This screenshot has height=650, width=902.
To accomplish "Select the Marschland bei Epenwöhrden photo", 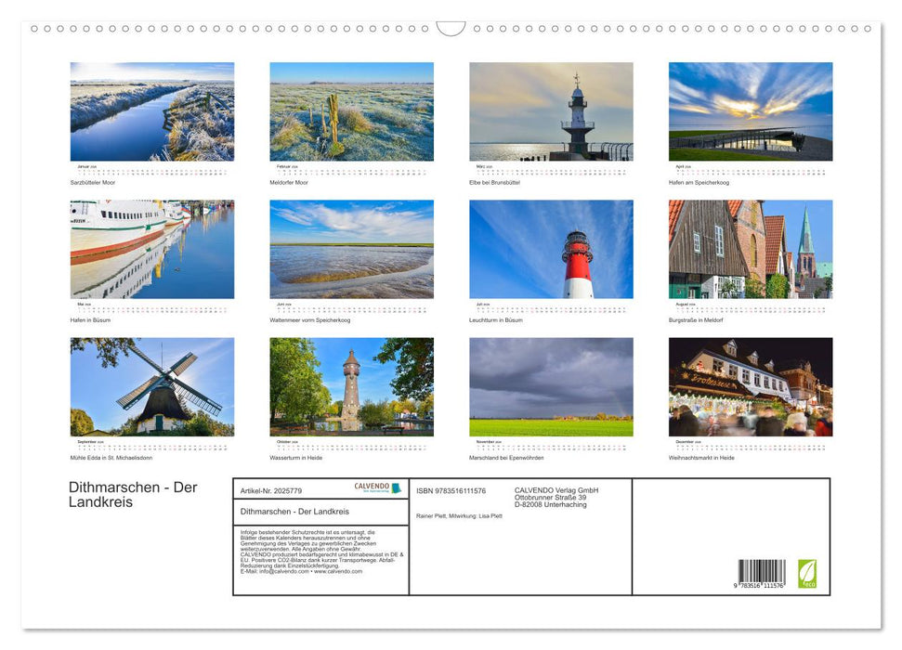I will click(551, 386).
